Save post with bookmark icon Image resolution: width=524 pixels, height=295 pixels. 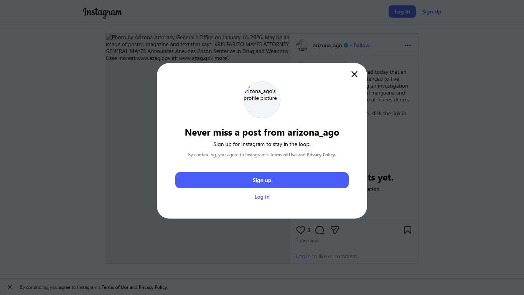[407, 230]
